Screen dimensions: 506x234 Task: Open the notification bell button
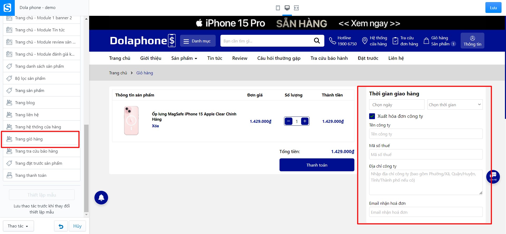pyautogui.click(x=101, y=198)
